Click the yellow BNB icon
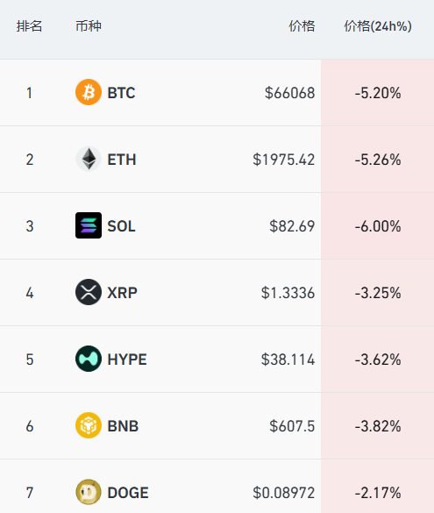 (89, 425)
